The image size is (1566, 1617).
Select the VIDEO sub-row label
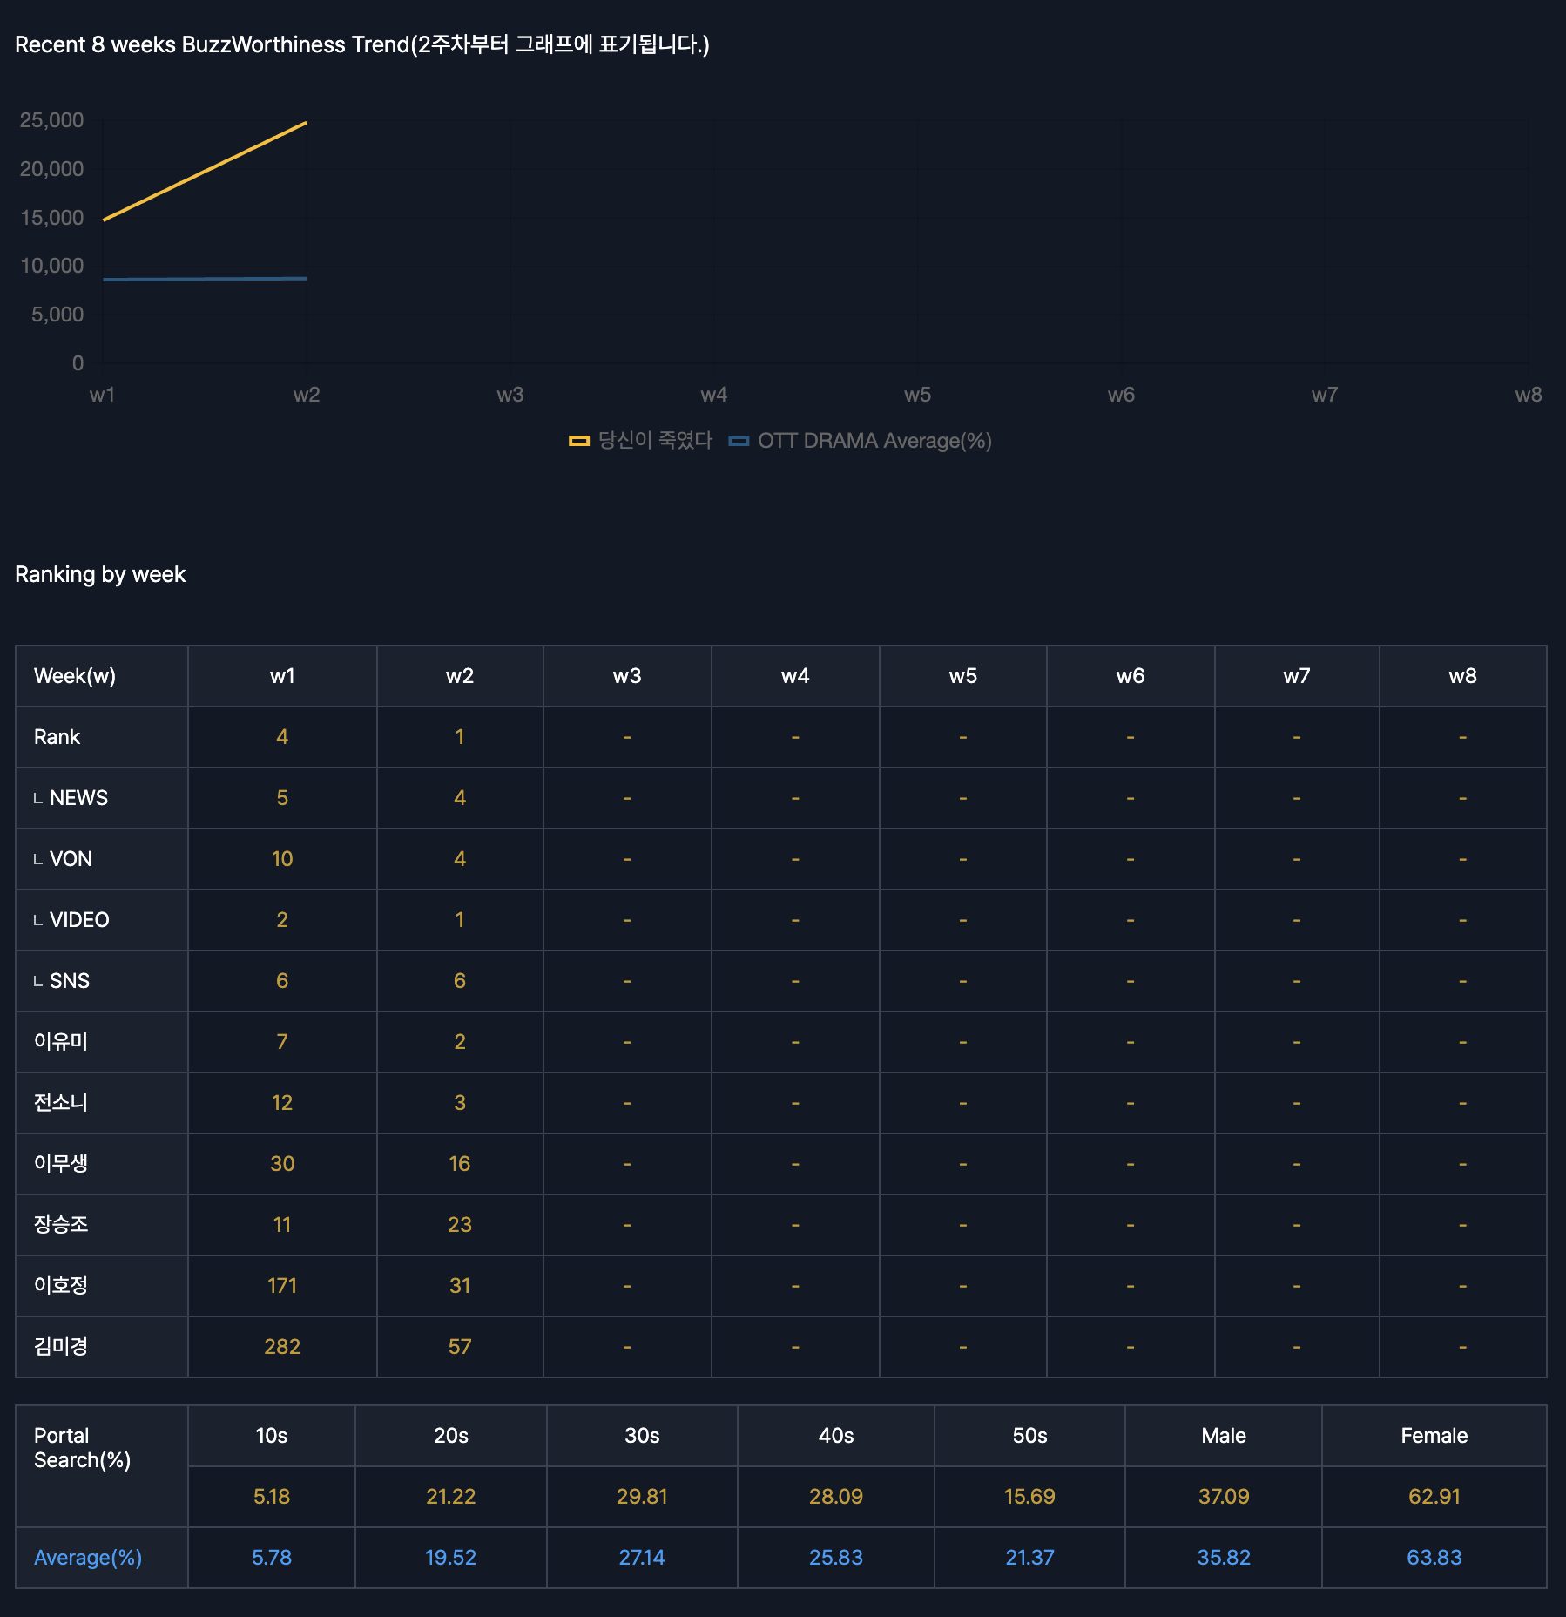[x=79, y=920]
